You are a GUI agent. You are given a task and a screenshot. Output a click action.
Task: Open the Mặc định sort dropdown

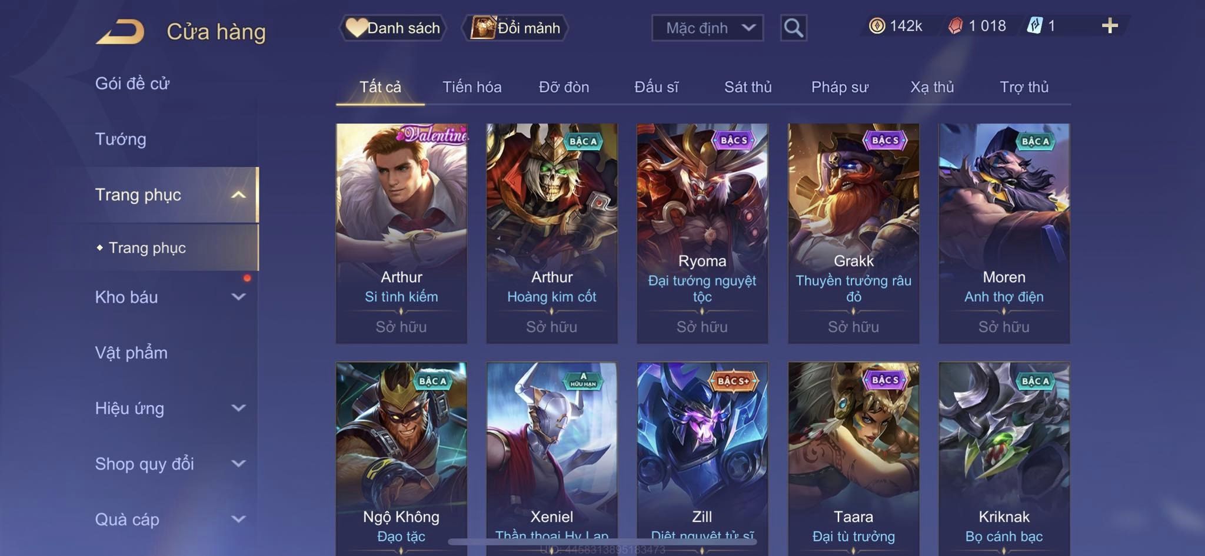coord(707,28)
